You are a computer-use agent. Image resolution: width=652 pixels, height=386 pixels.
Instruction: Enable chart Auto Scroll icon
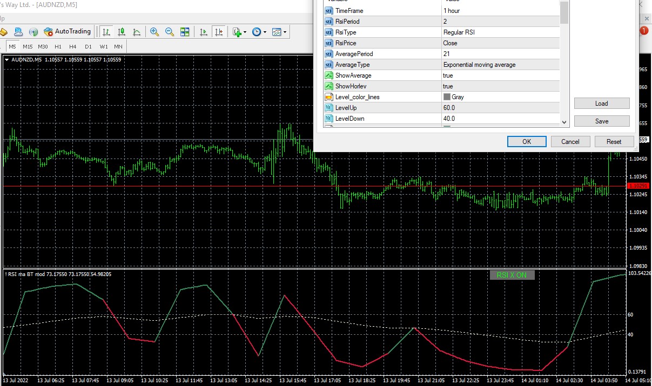(x=204, y=32)
